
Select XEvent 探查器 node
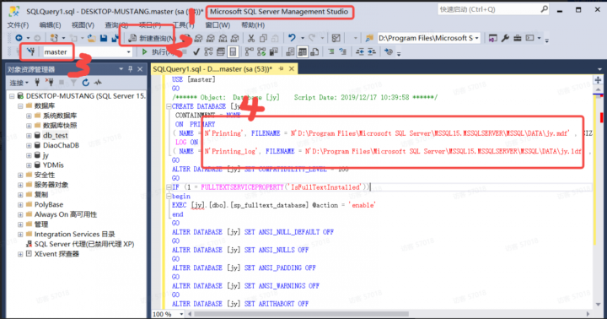[56, 254]
